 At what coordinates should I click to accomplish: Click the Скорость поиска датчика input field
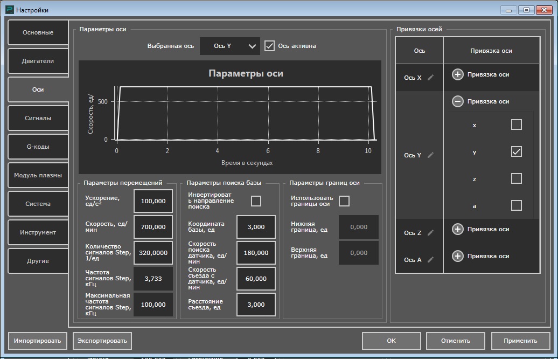pyautogui.click(x=256, y=253)
